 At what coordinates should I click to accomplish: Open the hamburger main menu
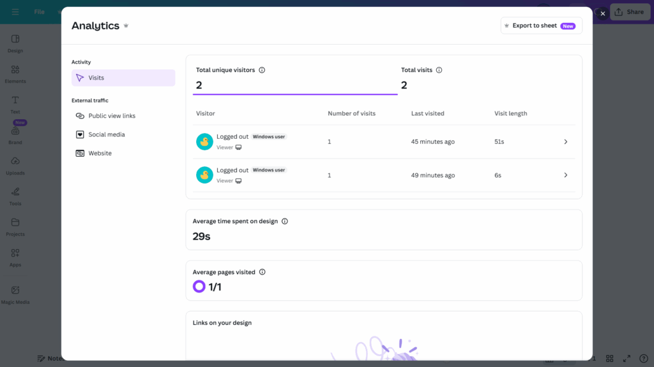click(x=15, y=12)
